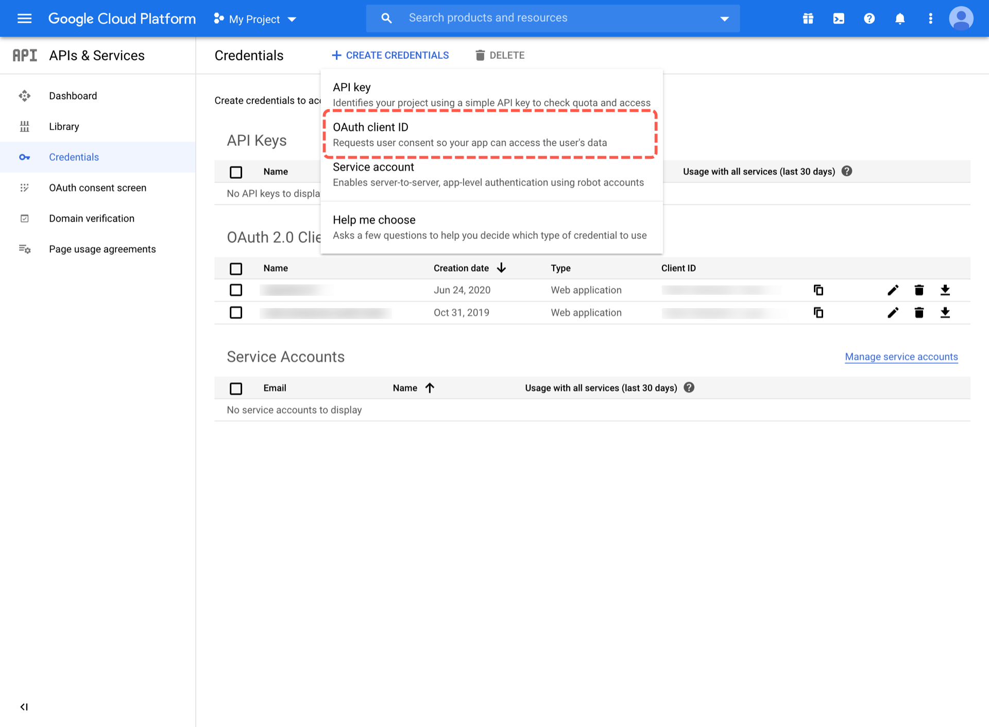
Task: Click the Page usage agreements icon
Action: click(x=24, y=249)
